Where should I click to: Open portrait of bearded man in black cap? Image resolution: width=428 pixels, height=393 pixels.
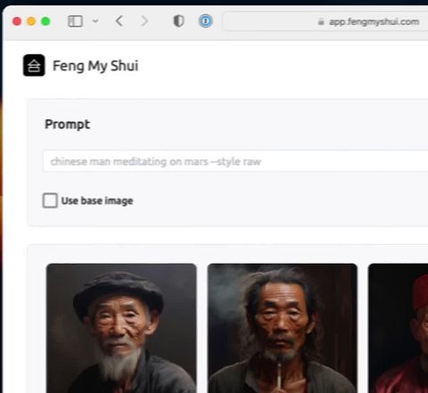click(121, 328)
